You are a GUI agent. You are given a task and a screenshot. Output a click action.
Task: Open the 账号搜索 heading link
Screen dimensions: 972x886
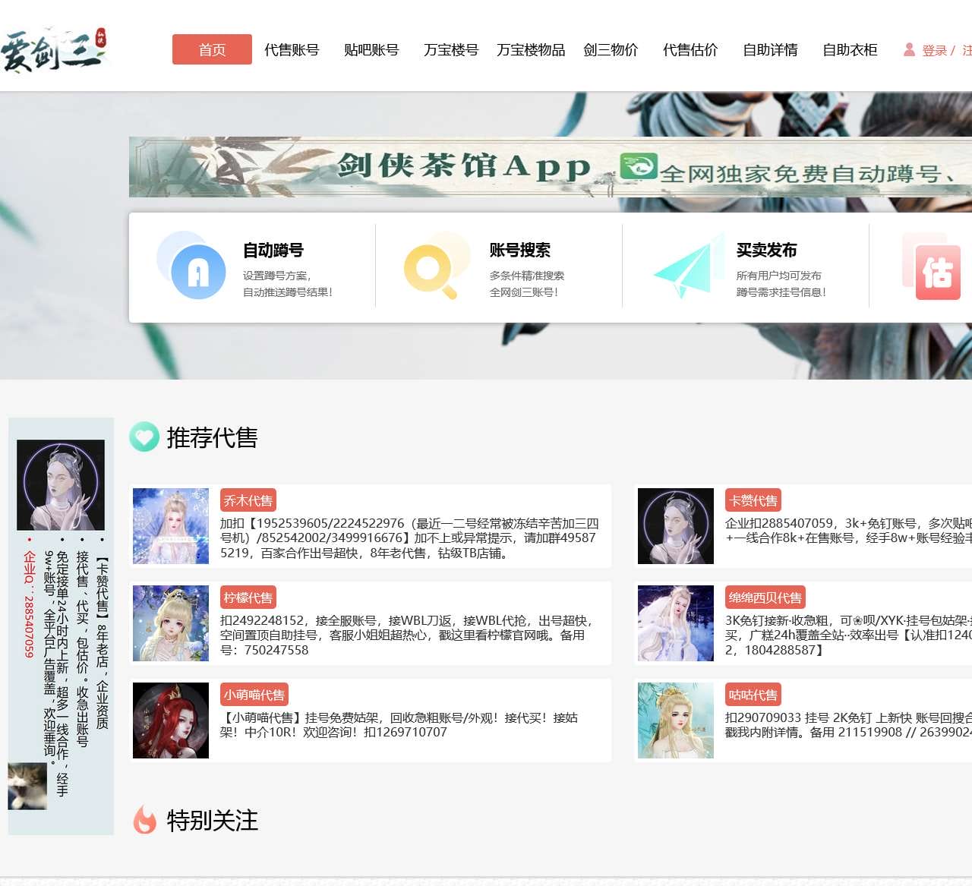(x=520, y=250)
